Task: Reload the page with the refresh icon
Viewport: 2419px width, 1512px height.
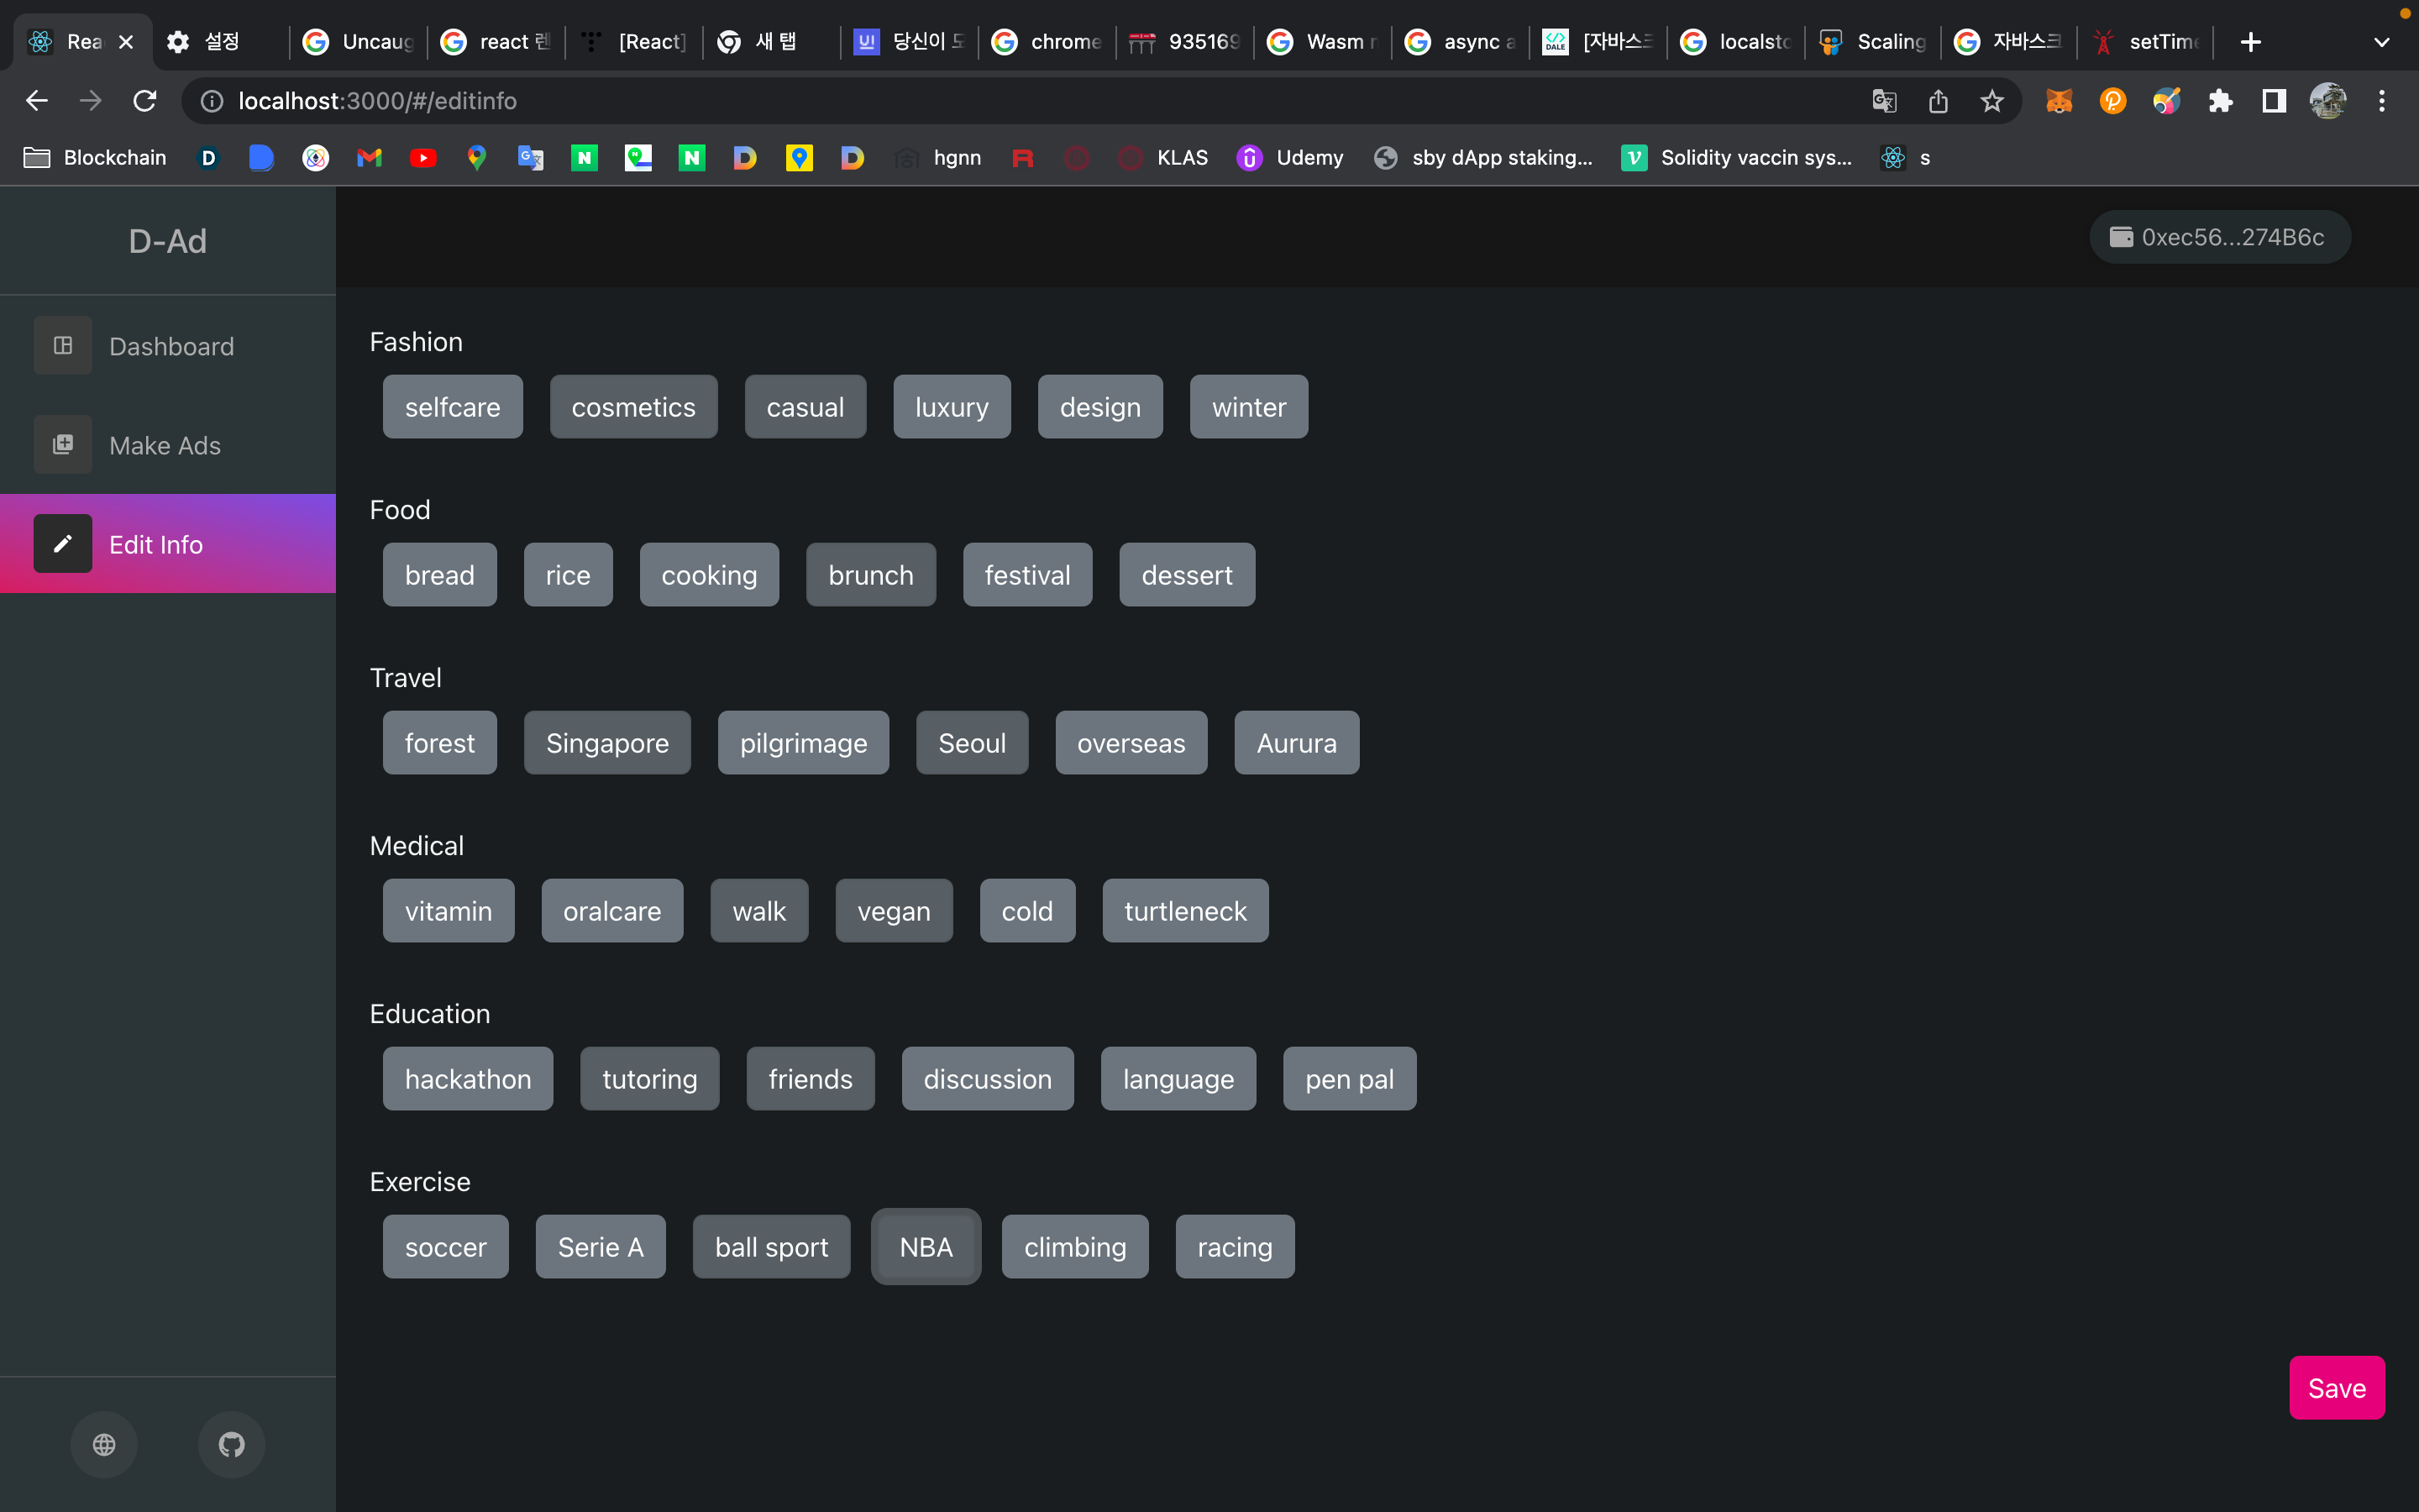Action: pos(145,101)
